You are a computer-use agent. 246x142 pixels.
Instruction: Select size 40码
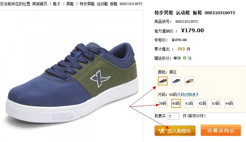(x=176, y=103)
